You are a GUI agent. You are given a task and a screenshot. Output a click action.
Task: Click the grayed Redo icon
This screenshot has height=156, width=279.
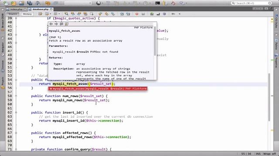click(x=56, y=3)
